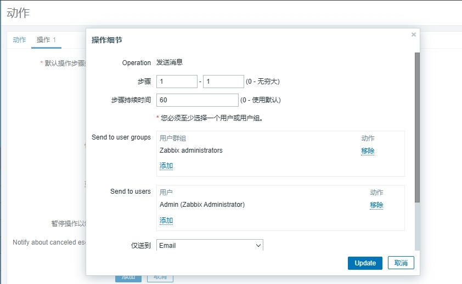Viewport: 462px width, 284px height.
Task: Select the Admin (Zabbix Administrator) entry
Action: [202, 205]
